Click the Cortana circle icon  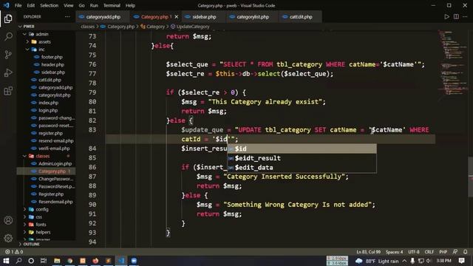pos(31,261)
